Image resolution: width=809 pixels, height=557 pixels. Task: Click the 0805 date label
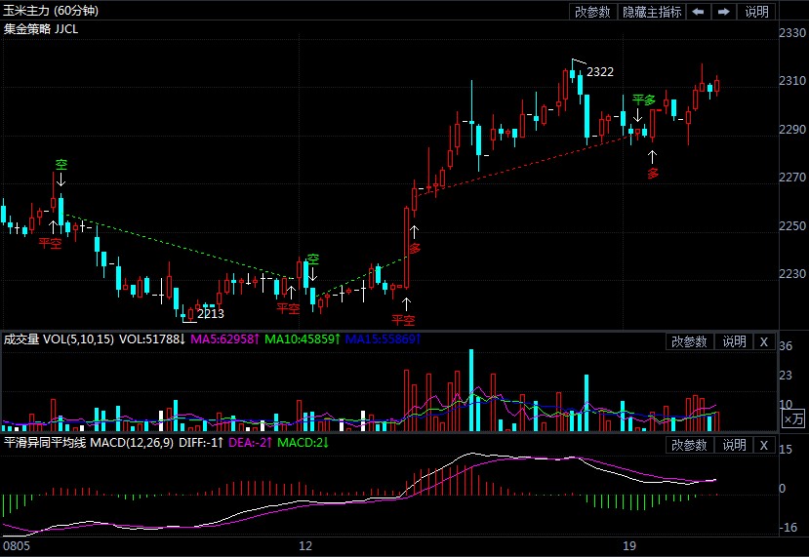[16, 545]
